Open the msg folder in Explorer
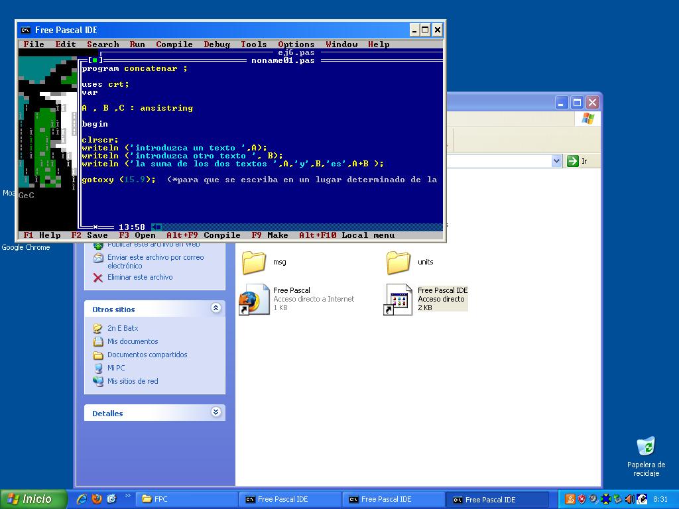The height and width of the screenshot is (509, 679). click(254, 262)
